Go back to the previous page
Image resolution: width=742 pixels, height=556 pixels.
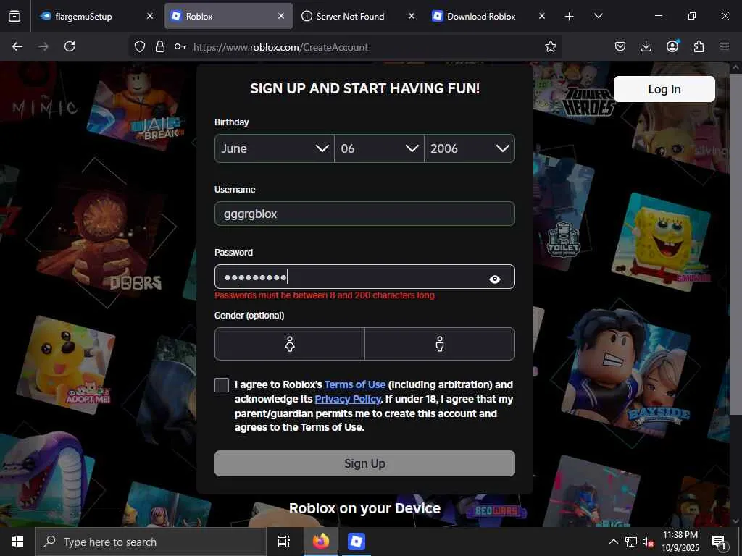click(17, 46)
